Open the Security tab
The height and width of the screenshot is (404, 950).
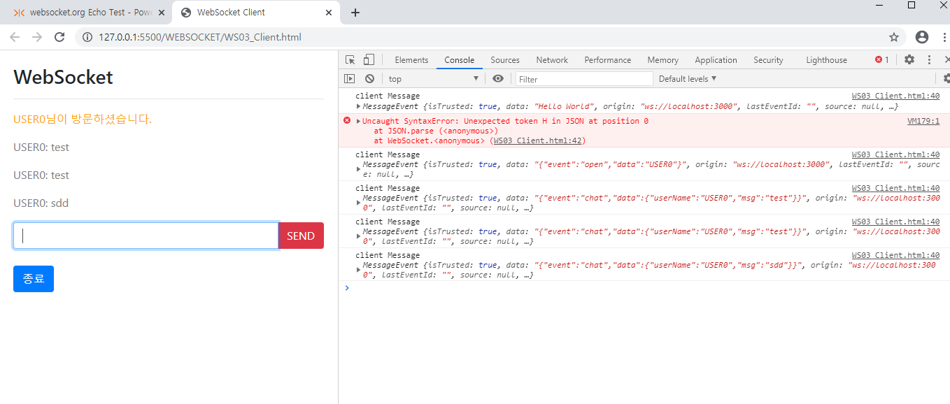pos(768,60)
